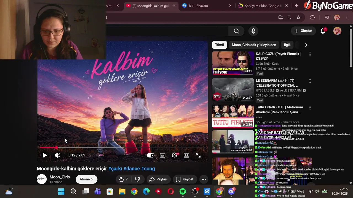This screenshot has width=353, height=198.
Task: Click the Paylaş share button
Action: pos(158,179)
